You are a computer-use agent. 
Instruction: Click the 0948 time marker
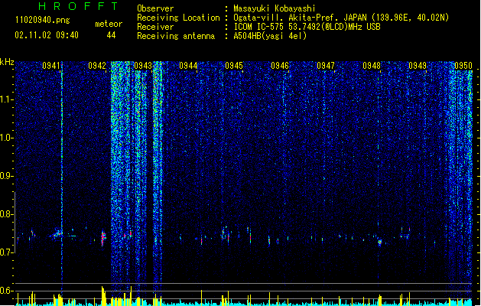(372, 65)
